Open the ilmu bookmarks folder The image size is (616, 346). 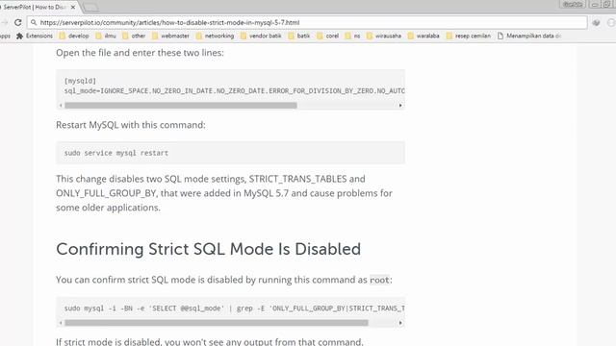(106, 36)
